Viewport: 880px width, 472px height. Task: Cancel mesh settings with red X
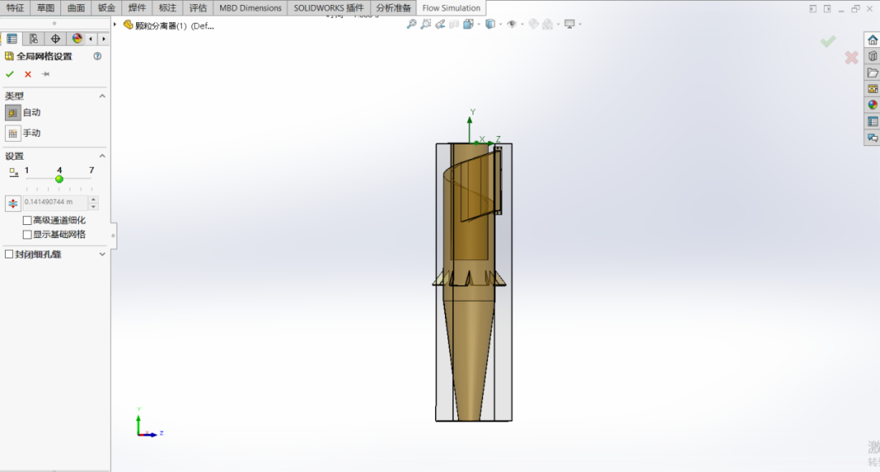(28, 74)
